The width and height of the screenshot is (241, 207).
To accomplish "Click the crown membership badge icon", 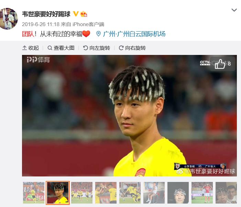I will 84,14.
